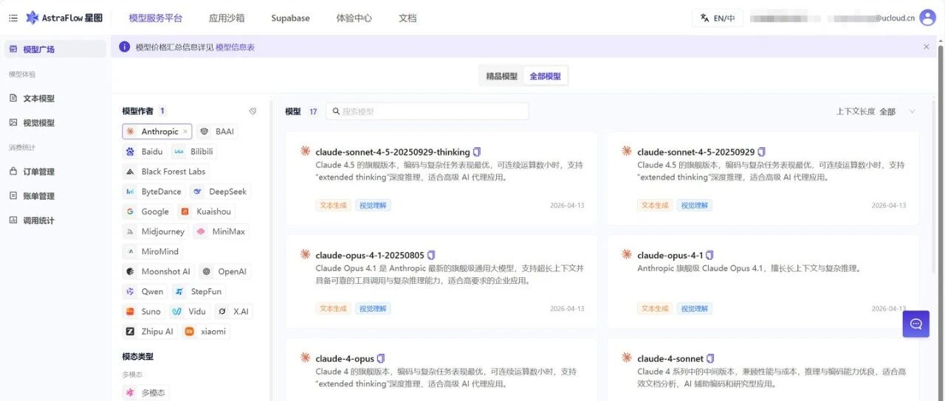The width and height of the screenshot is (945, 401).
Task: Filter models by Suno author
Action: pyautogui.click(x=143, y=311)
